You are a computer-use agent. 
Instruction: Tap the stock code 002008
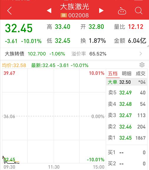point(78,15)
